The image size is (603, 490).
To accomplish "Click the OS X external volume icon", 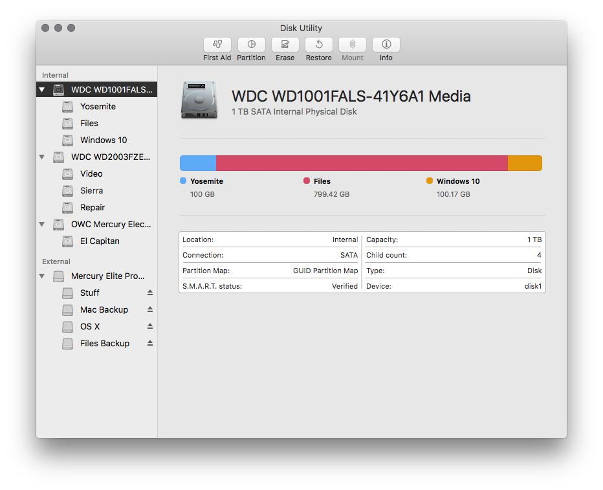I will coord(68,326).
